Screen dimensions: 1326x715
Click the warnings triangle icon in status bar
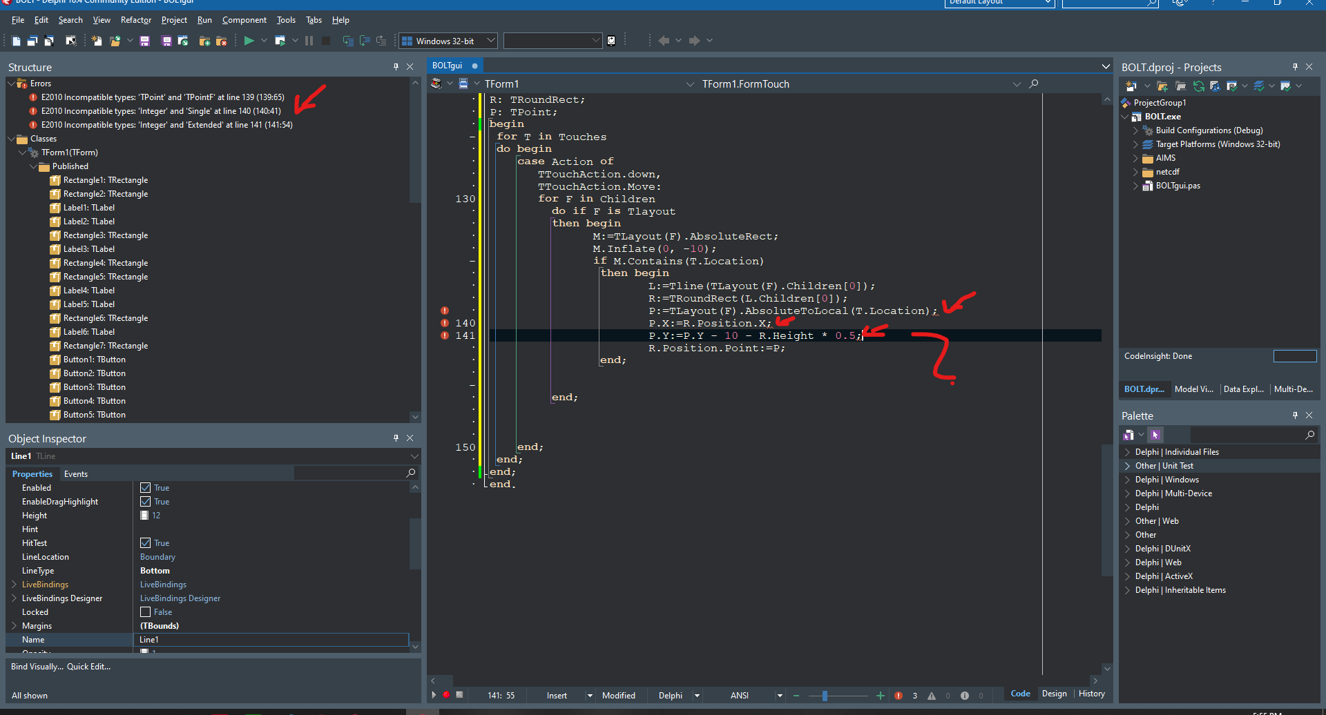[932, 696]
